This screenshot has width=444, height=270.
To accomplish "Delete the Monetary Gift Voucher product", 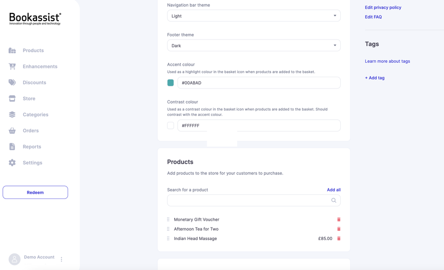I will click(x=339, y=219).
